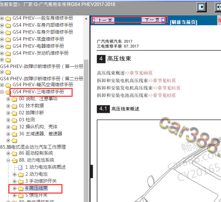Collapse the GS4 PHEV-三电维修手册 node

[x=2, y=92]
